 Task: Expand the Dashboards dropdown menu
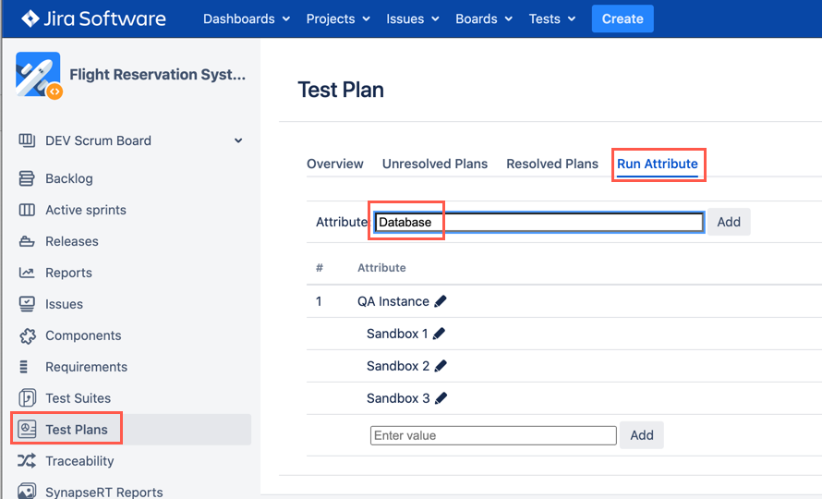[246, 18]
